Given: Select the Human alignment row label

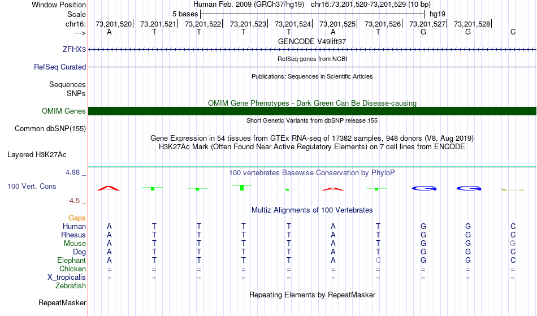Looking at the screenshot, I should pos(74,226).
